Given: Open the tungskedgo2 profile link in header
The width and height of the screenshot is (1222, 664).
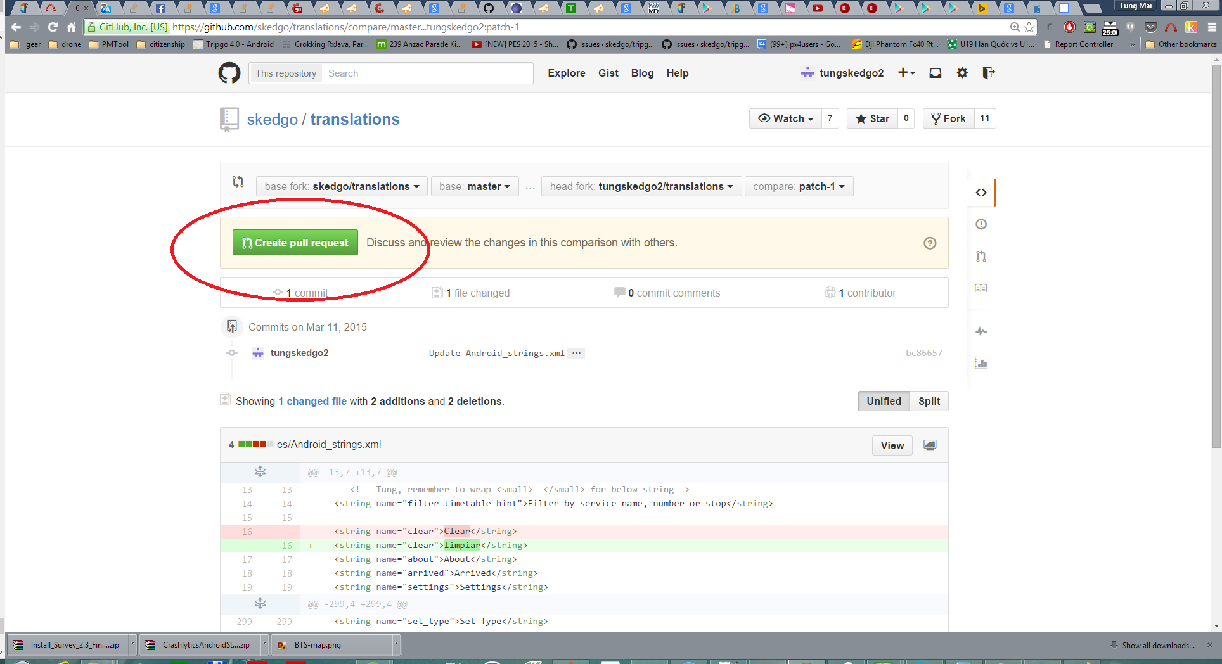Looking at the screenshot, I should pyautogui.click(x=842, y=73).
